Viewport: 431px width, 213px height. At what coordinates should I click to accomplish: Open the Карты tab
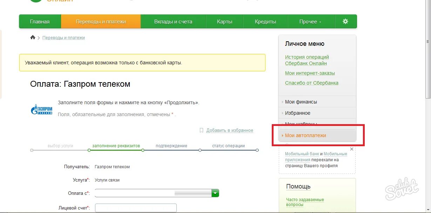[224, 21]
